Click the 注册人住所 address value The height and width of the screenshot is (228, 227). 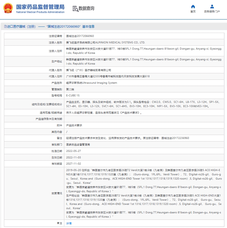(x=144, y=51)
